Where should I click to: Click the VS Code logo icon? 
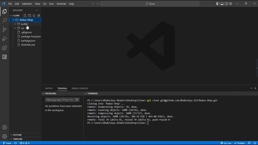[x=4, y=4]
